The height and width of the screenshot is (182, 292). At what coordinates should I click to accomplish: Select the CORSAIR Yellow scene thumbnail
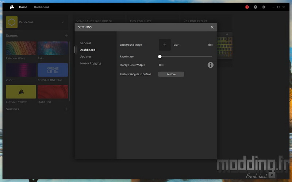[21, 92]
